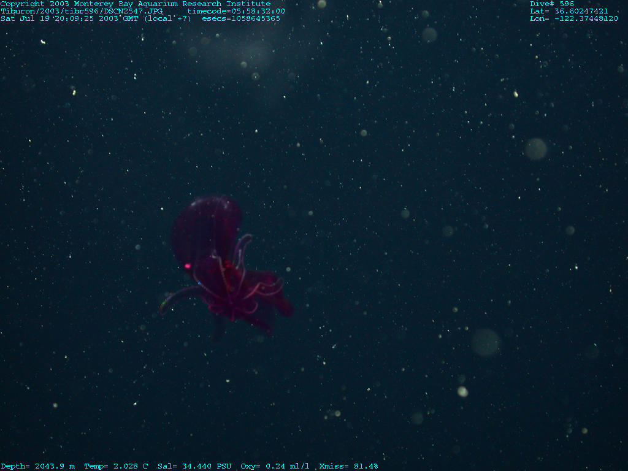Click the Depth= 2043.9 m reading
Image resolution: width=628 pixels, height=471 pixels.
[37, 466]
